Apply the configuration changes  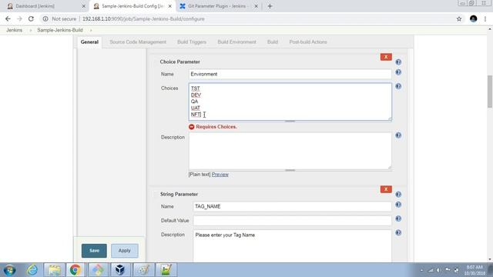click(x=125, y=251)
